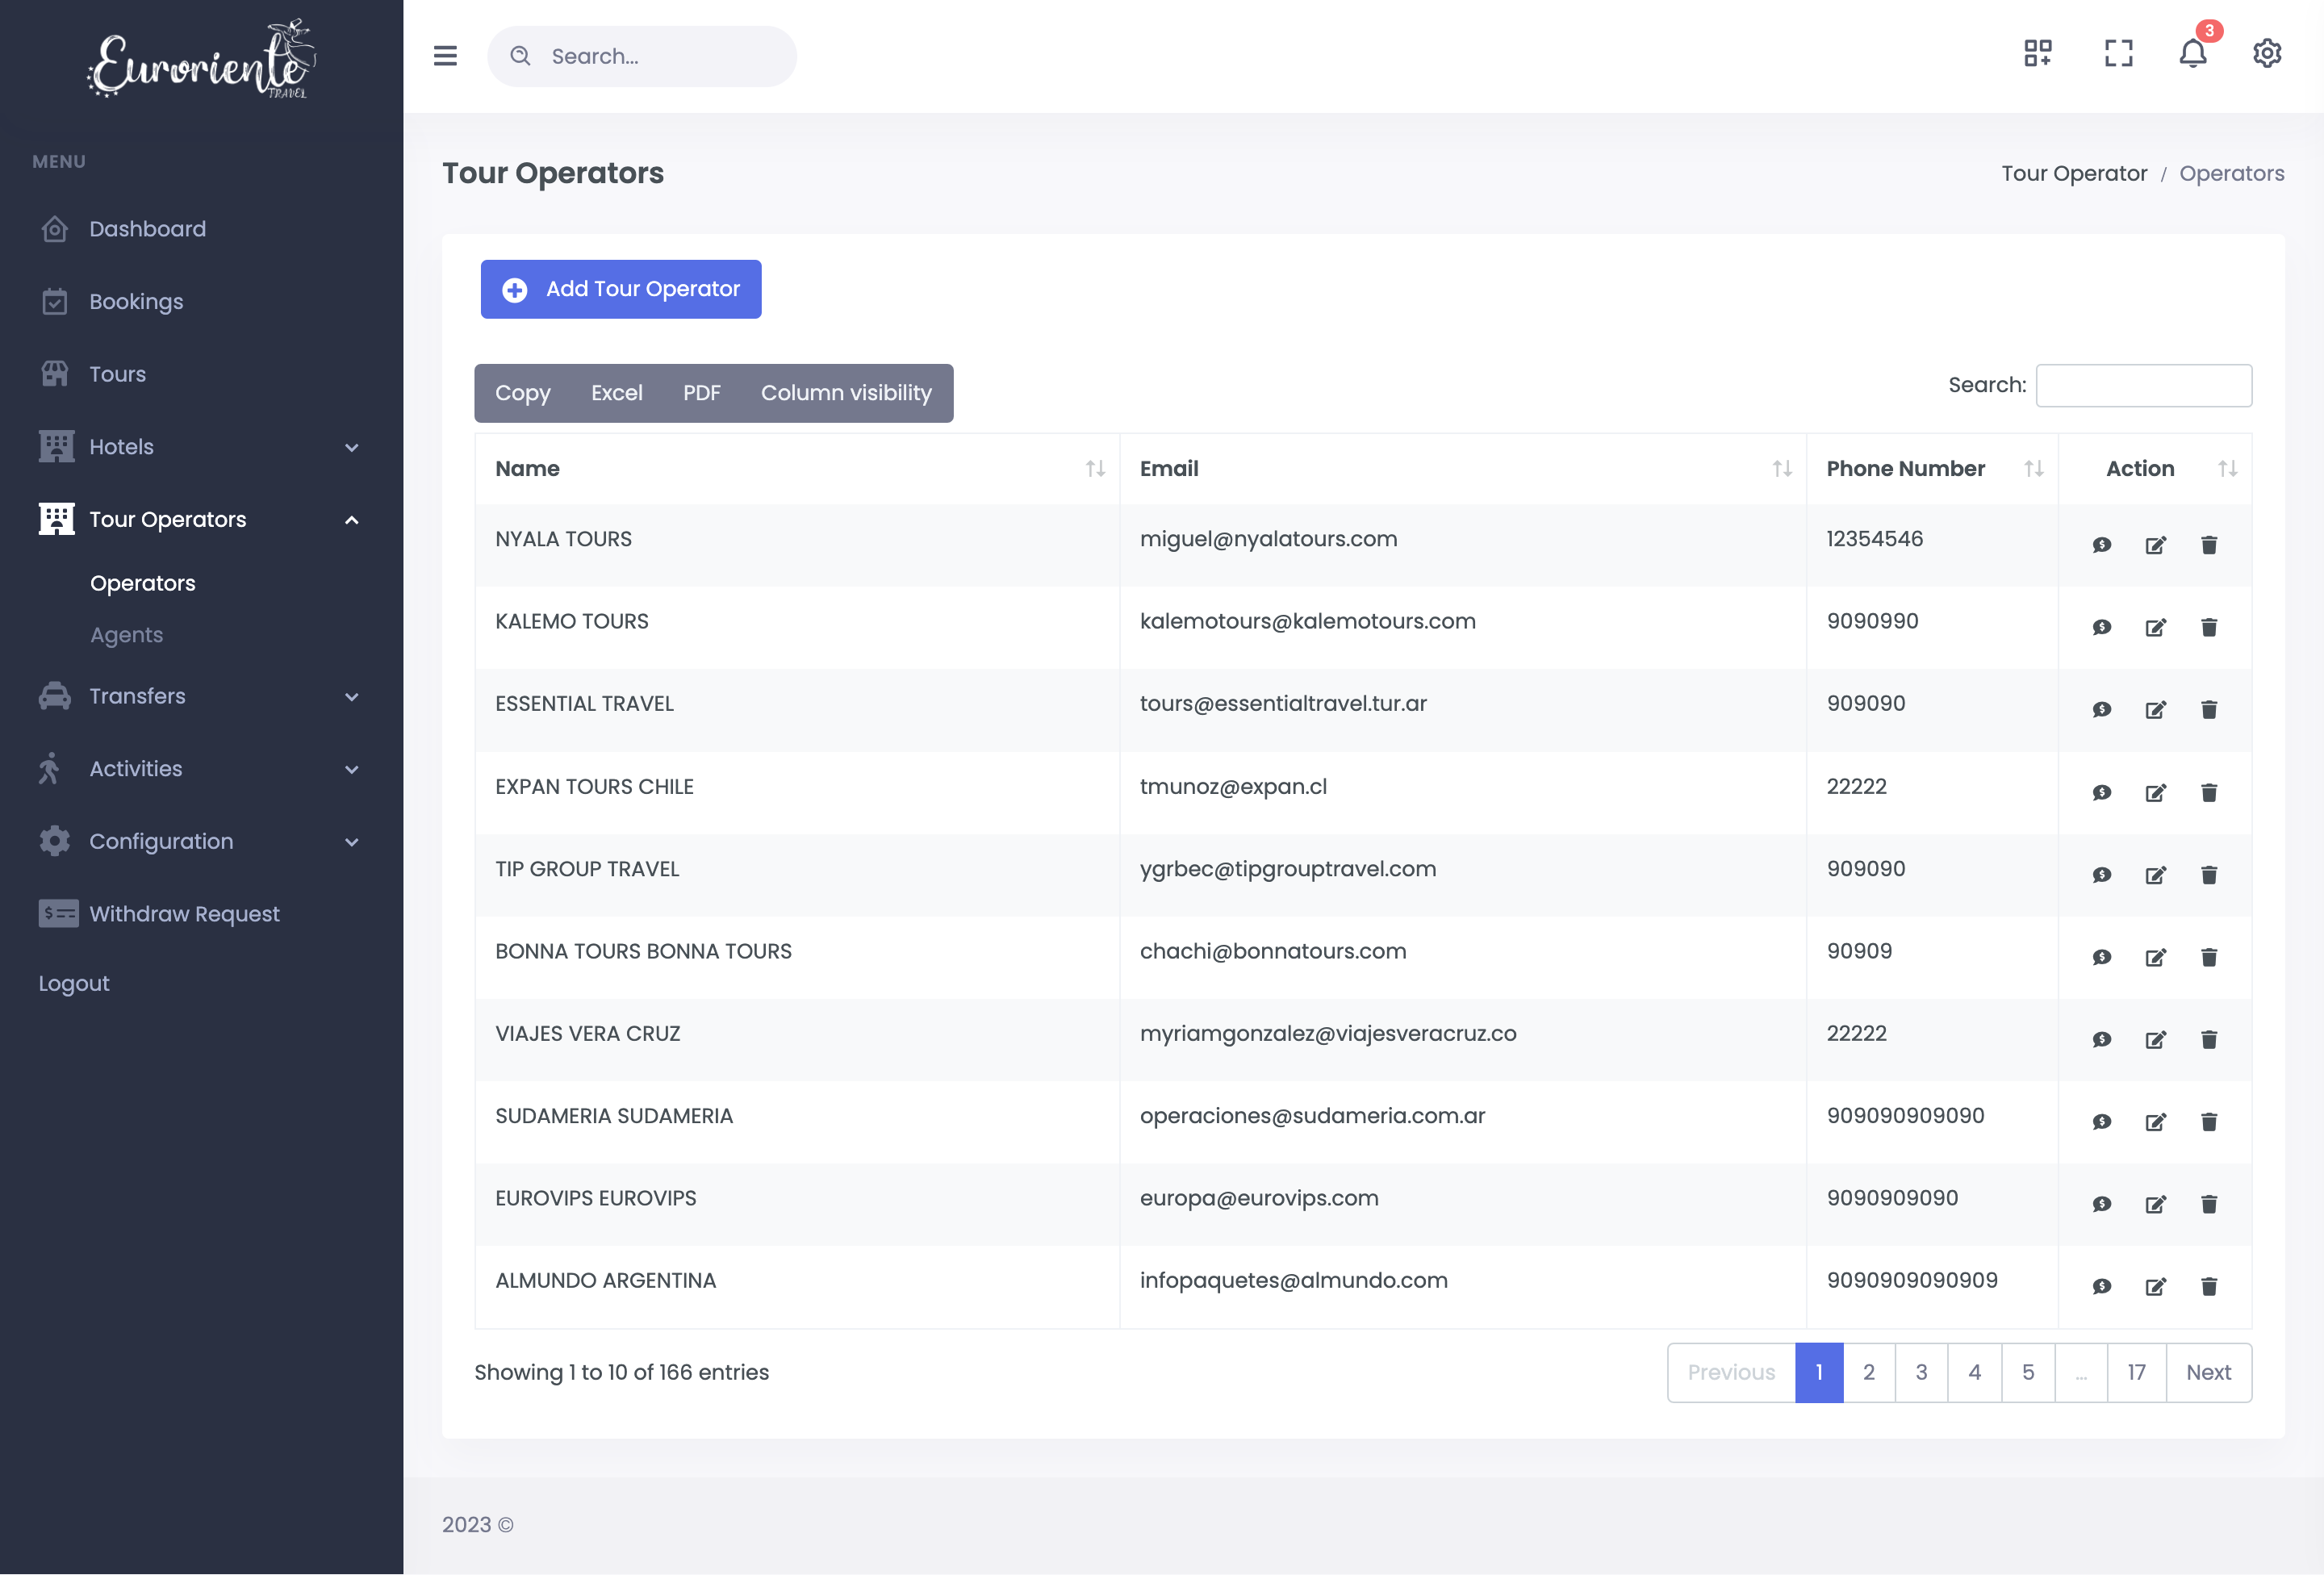2324x1575 pixels.
Task: Expand the Transfers sidebar menu
Action: click(200, 696)
